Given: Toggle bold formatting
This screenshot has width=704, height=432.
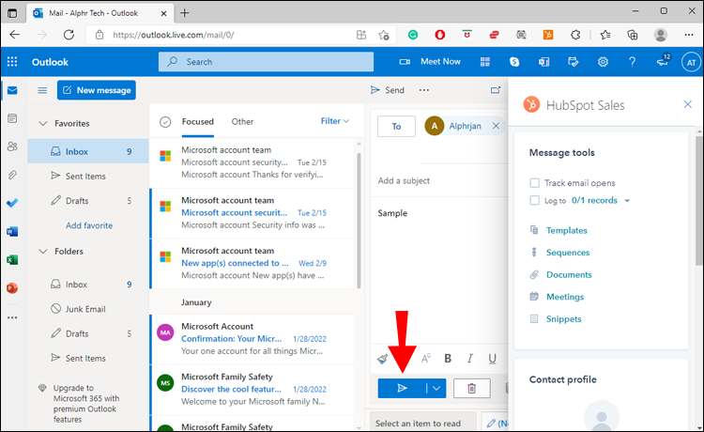Looking at the screenshot, I should click(x=448, y=359).
